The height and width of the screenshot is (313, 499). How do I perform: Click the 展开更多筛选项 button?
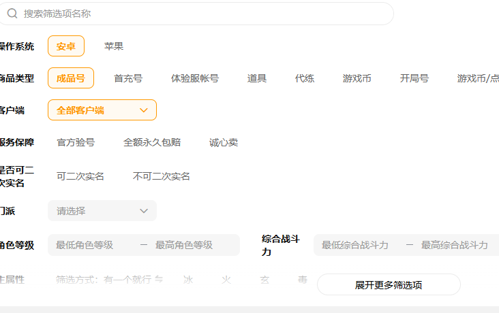tap(389, 285)
